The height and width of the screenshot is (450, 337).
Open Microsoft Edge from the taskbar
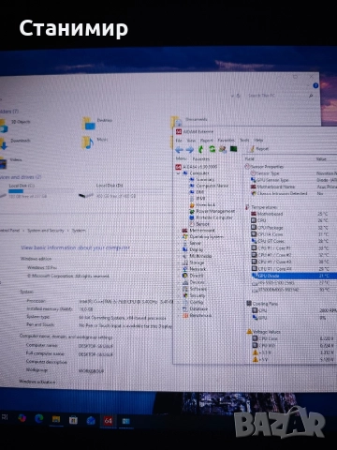[39, 418]
